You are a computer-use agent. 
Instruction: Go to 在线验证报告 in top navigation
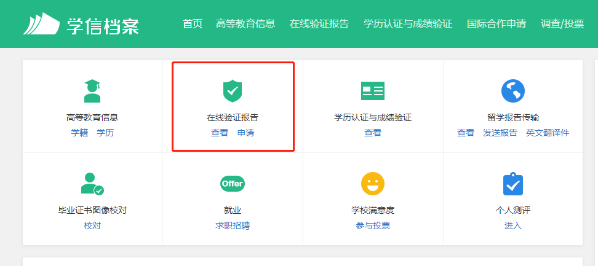319,24
